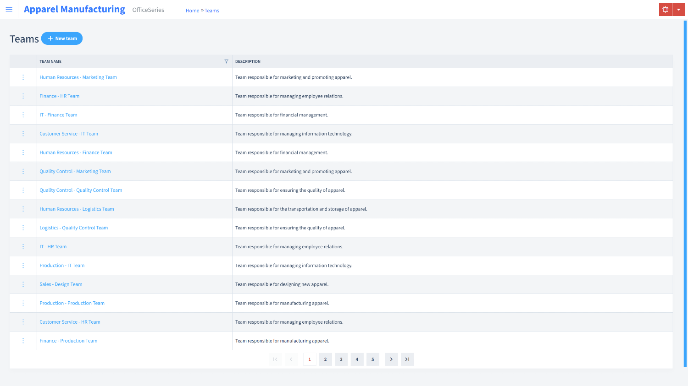Open the hamburger navigation menu

pos(9,10)
